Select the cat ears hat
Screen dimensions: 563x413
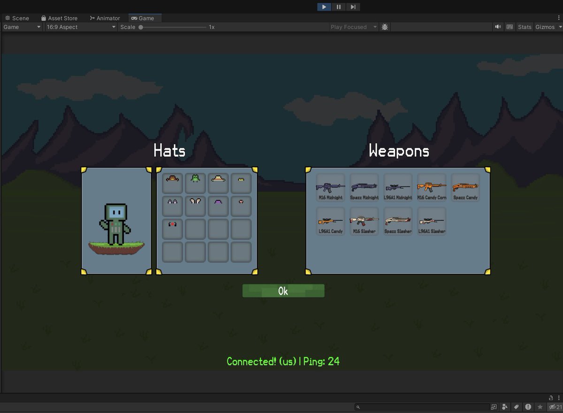coord(173,206)
